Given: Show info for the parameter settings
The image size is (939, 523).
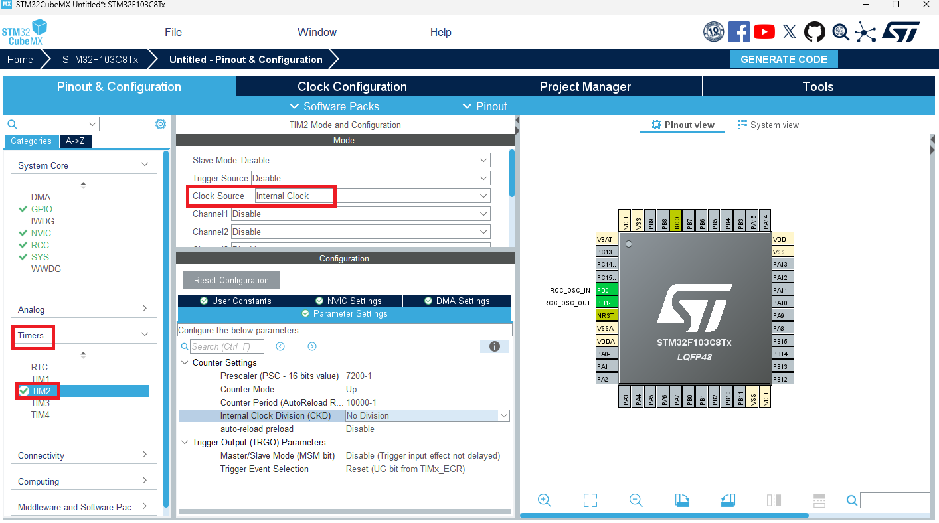Looking at the screenshot, I should click(x=494, y=346).
